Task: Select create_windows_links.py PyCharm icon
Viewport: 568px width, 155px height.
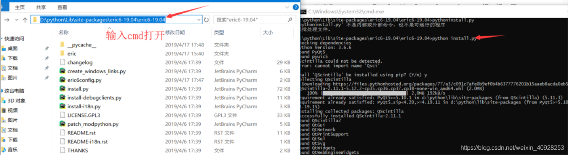Action: pyautogui.click(x=63, y=71)
